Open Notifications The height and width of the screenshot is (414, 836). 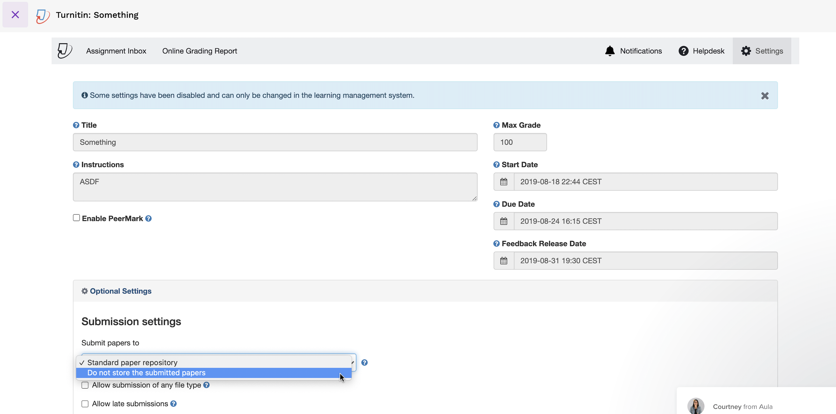tap(633, 51)
